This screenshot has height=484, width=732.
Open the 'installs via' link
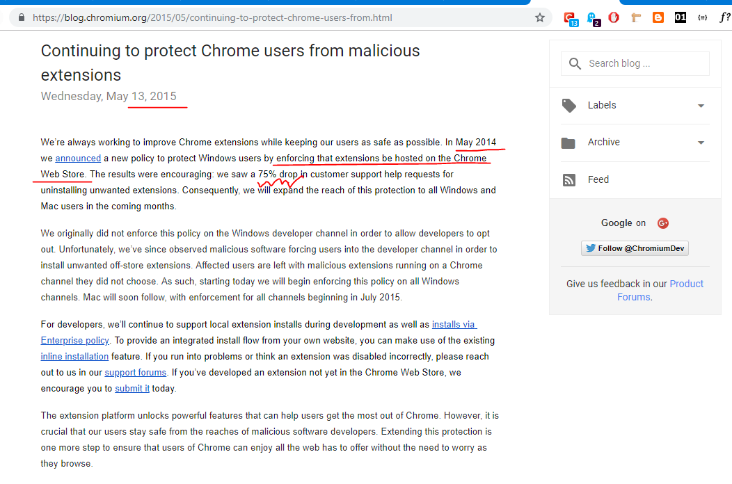pyautogui.click(x=454, y=324)
